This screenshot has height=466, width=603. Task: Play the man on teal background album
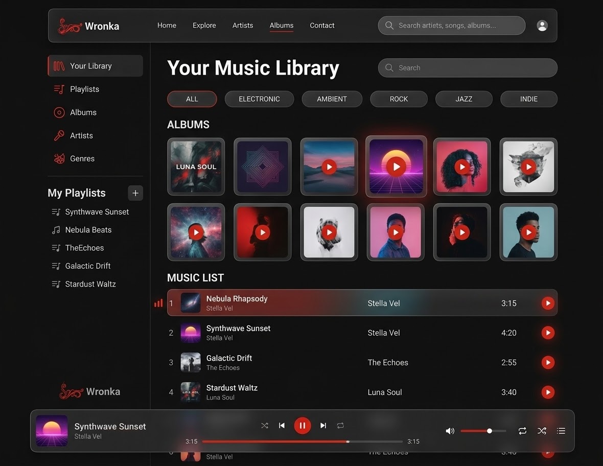point(529,232)
